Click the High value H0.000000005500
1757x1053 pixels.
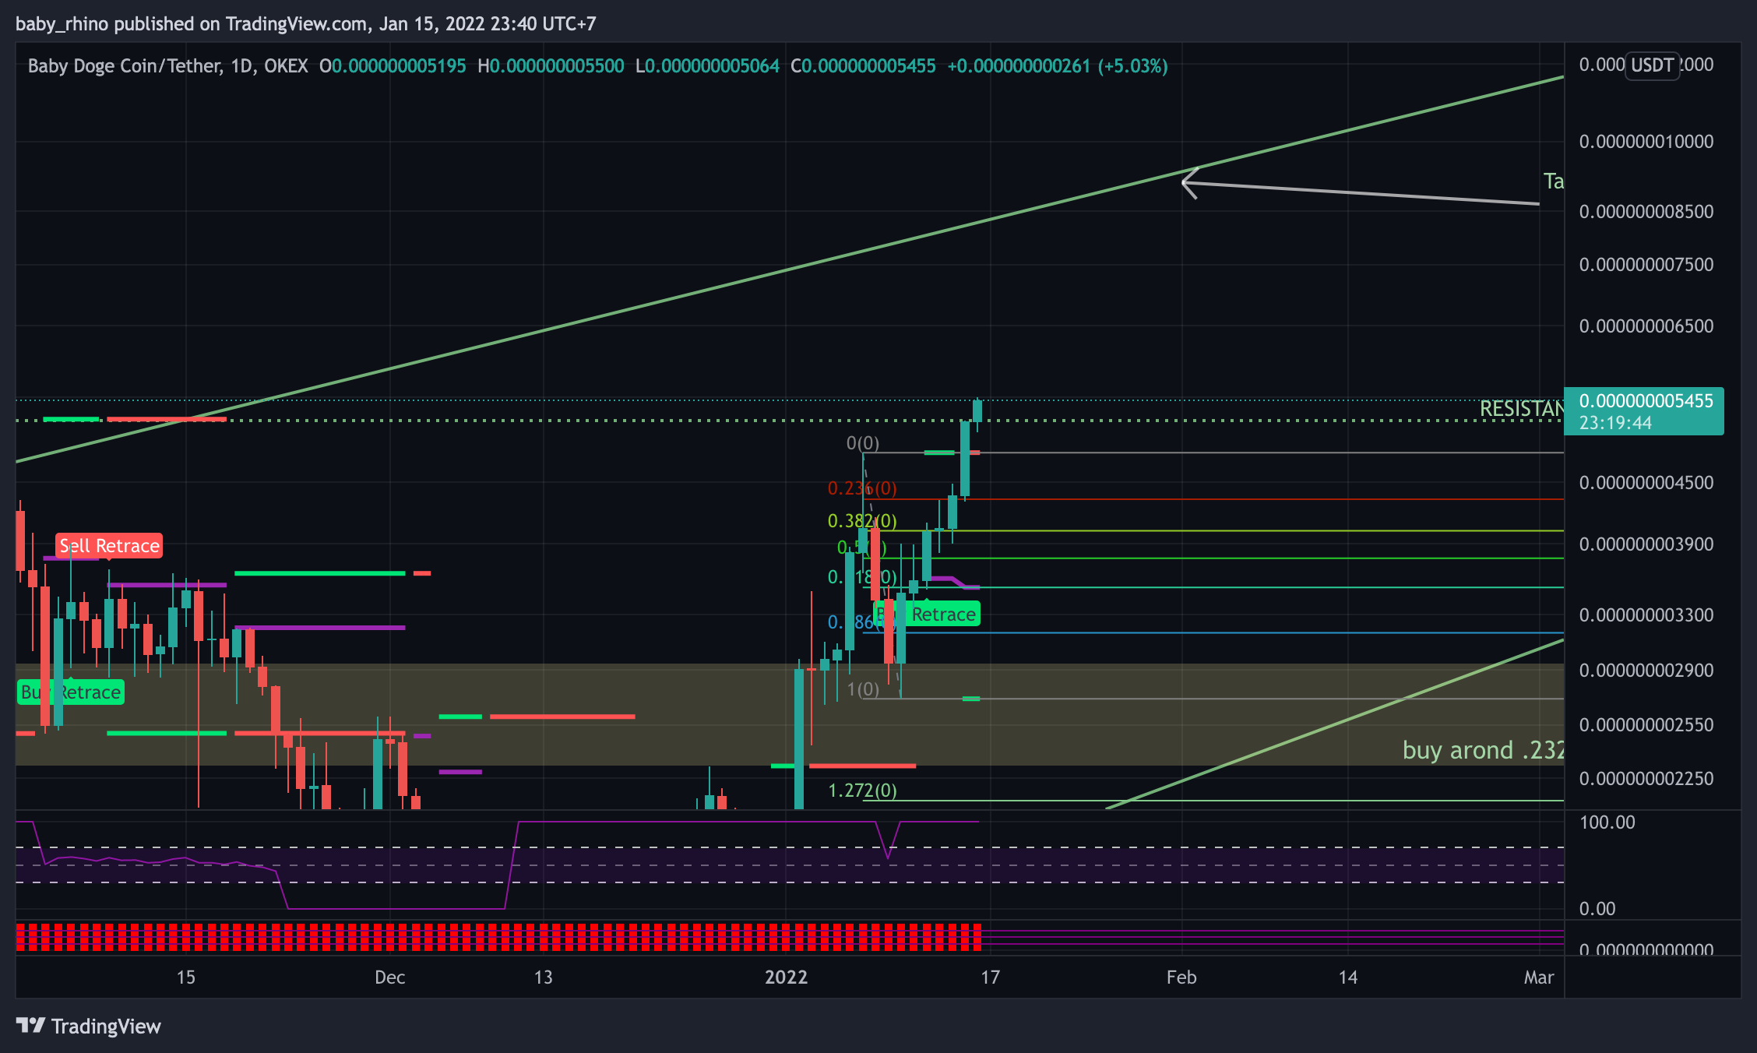point(551,66)
